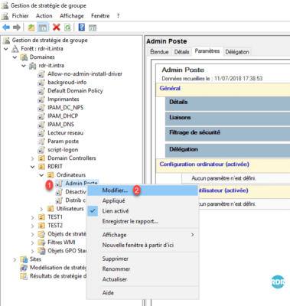Screen dimensions: 290x306
Task: Choose Nouvelle fenêtre à partir d'ici
Action: click(142, 245)
